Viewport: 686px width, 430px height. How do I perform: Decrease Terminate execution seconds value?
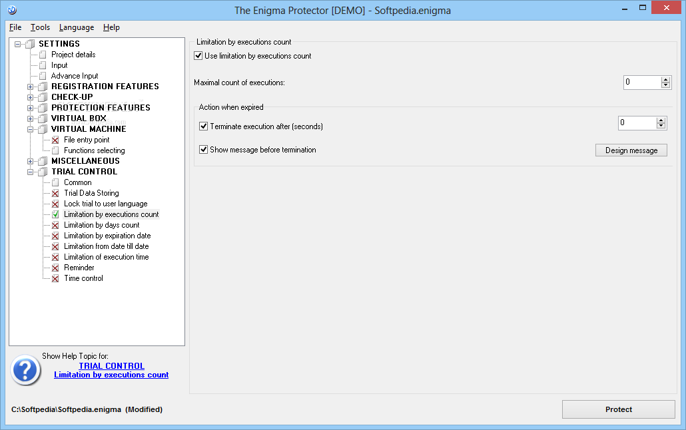point(661,126)
